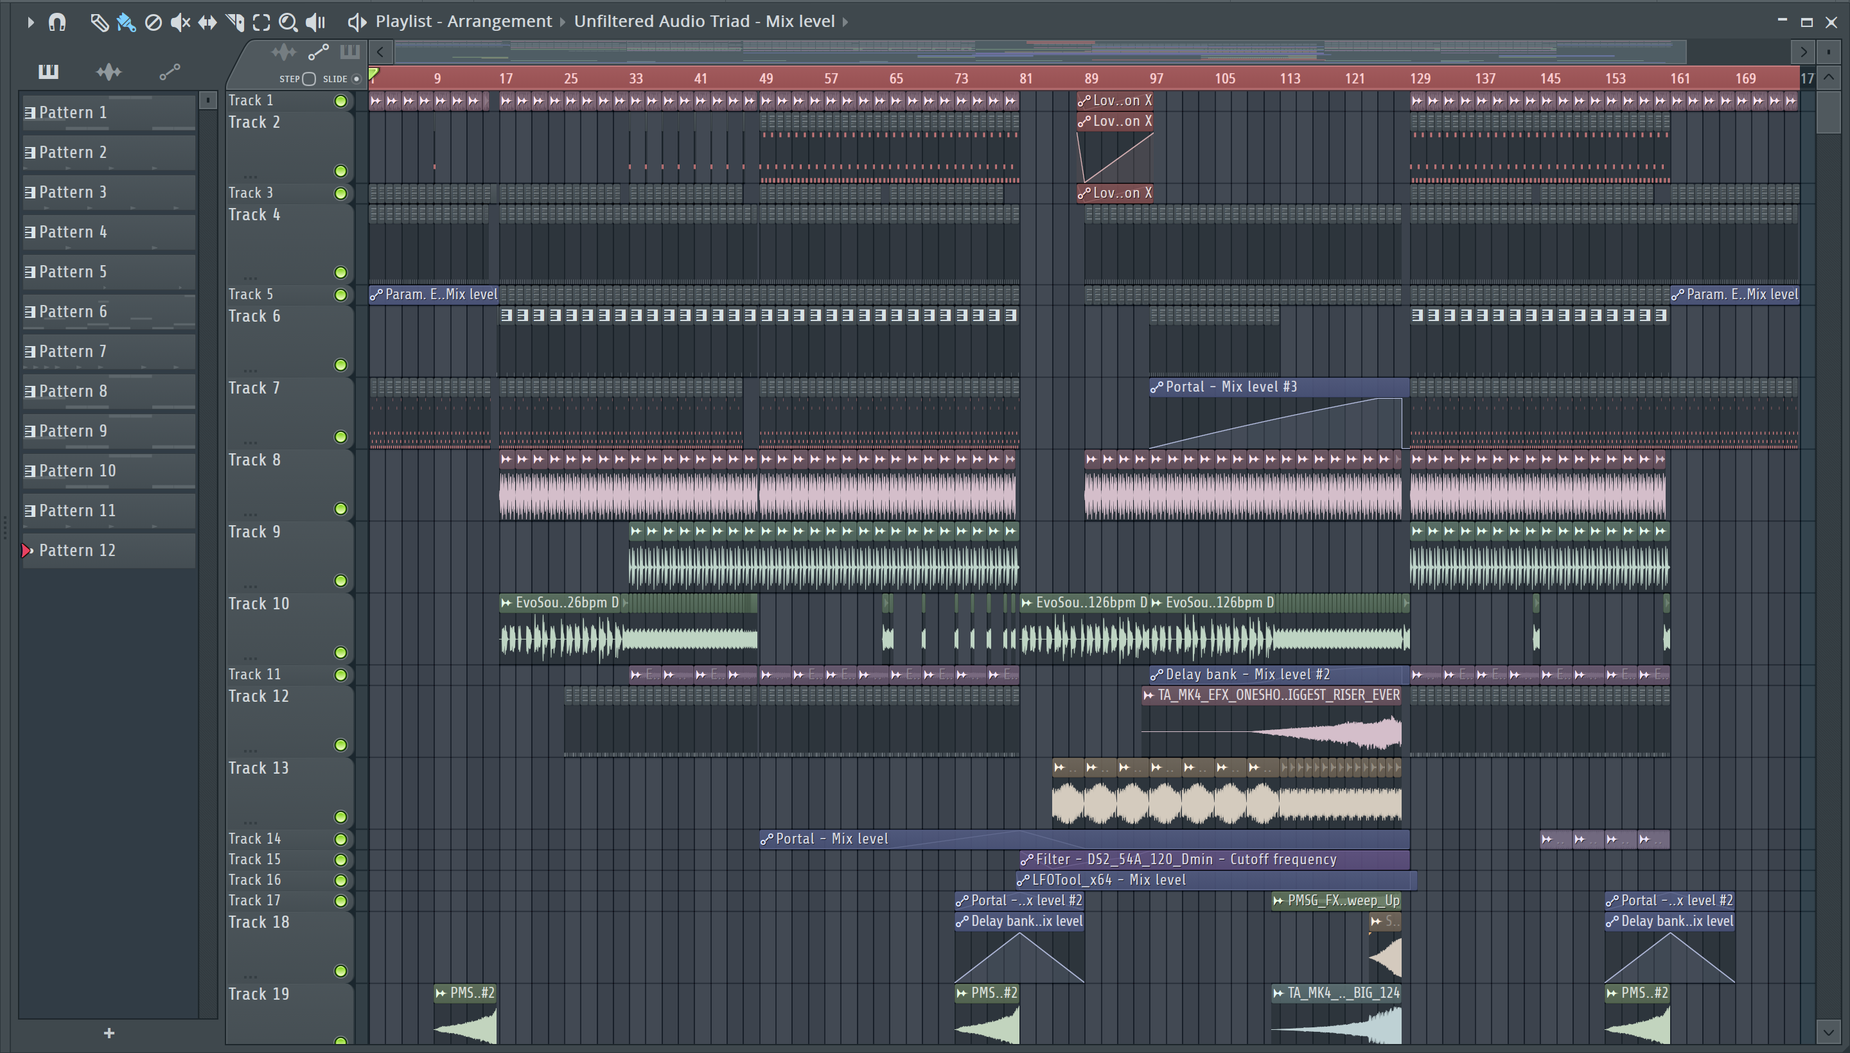Click the speaker icon before Playlist title
1850x1053 pixels.
357,22
